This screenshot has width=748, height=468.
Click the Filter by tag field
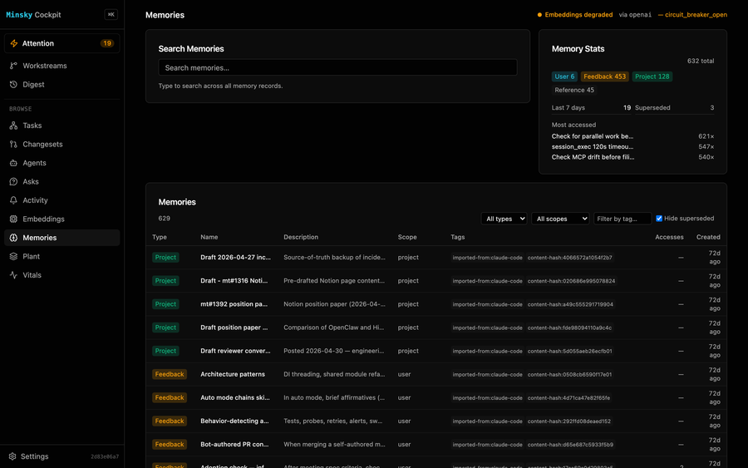click(622, 219)
